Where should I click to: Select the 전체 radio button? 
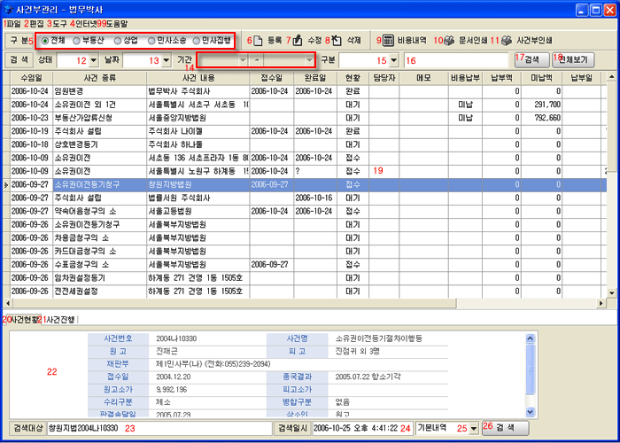[x=45, y=41]
